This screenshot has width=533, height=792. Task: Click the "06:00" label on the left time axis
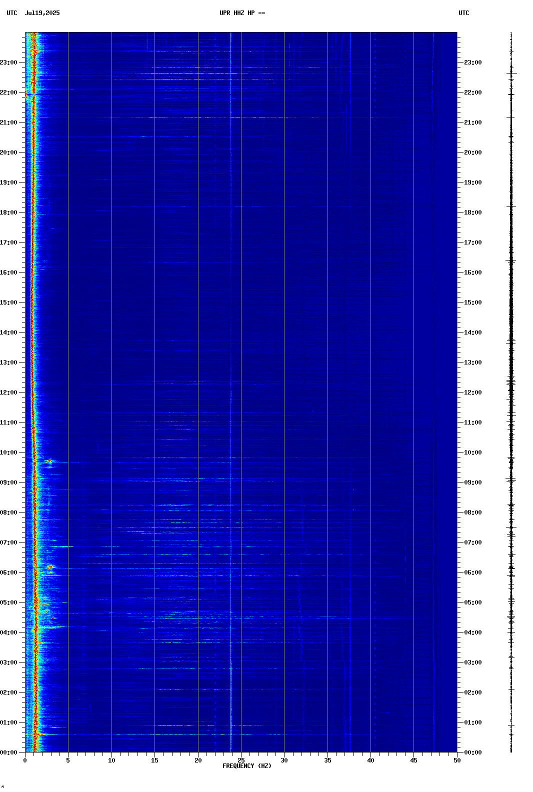click(8, 572)
